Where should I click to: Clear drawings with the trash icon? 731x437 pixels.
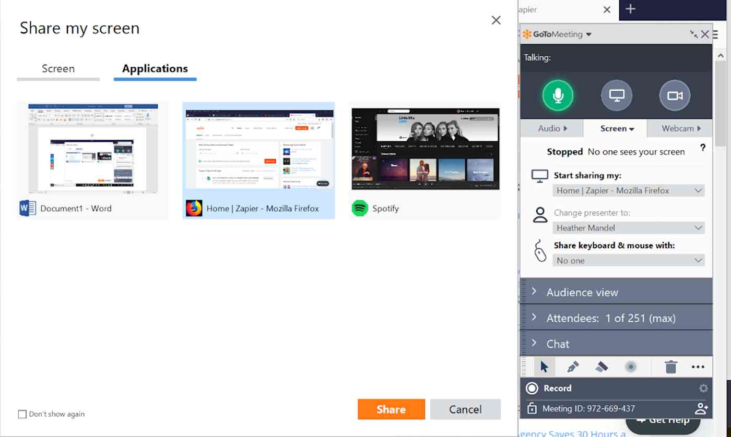point(671,367)
